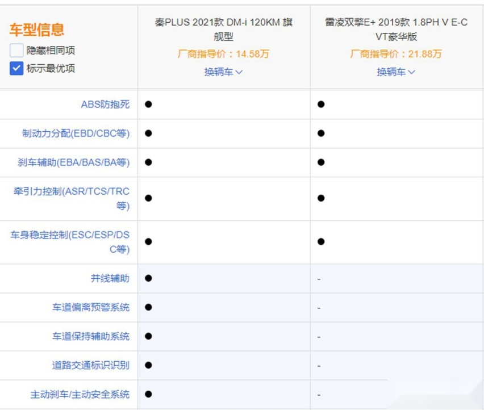Click 雷凌 dash in 主动刹车 row

319,395
